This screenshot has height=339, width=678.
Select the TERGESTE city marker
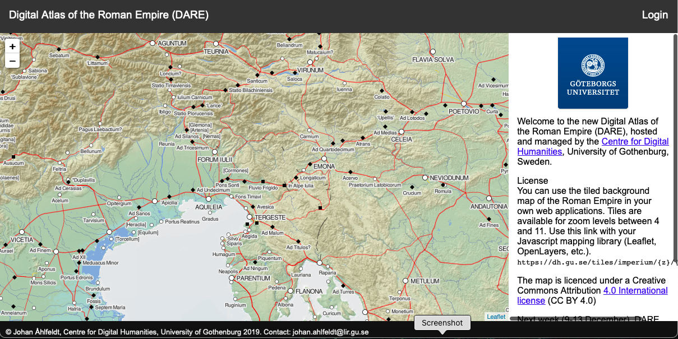pyautogui.click(x=250, y=217)
